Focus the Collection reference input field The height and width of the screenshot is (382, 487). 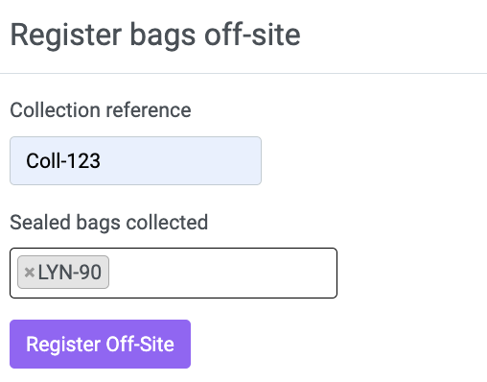(x=135, y=160)
